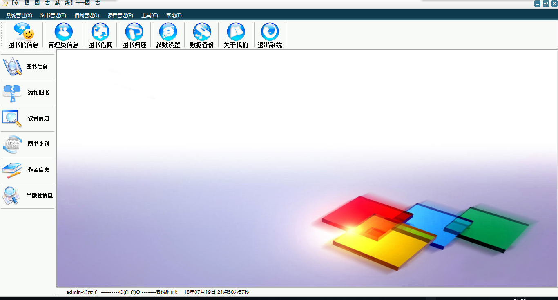Expand the 借阅管理(J) menu
This screenshot has height=300, width=558.
pyautogui.click(x=87, y=15)
